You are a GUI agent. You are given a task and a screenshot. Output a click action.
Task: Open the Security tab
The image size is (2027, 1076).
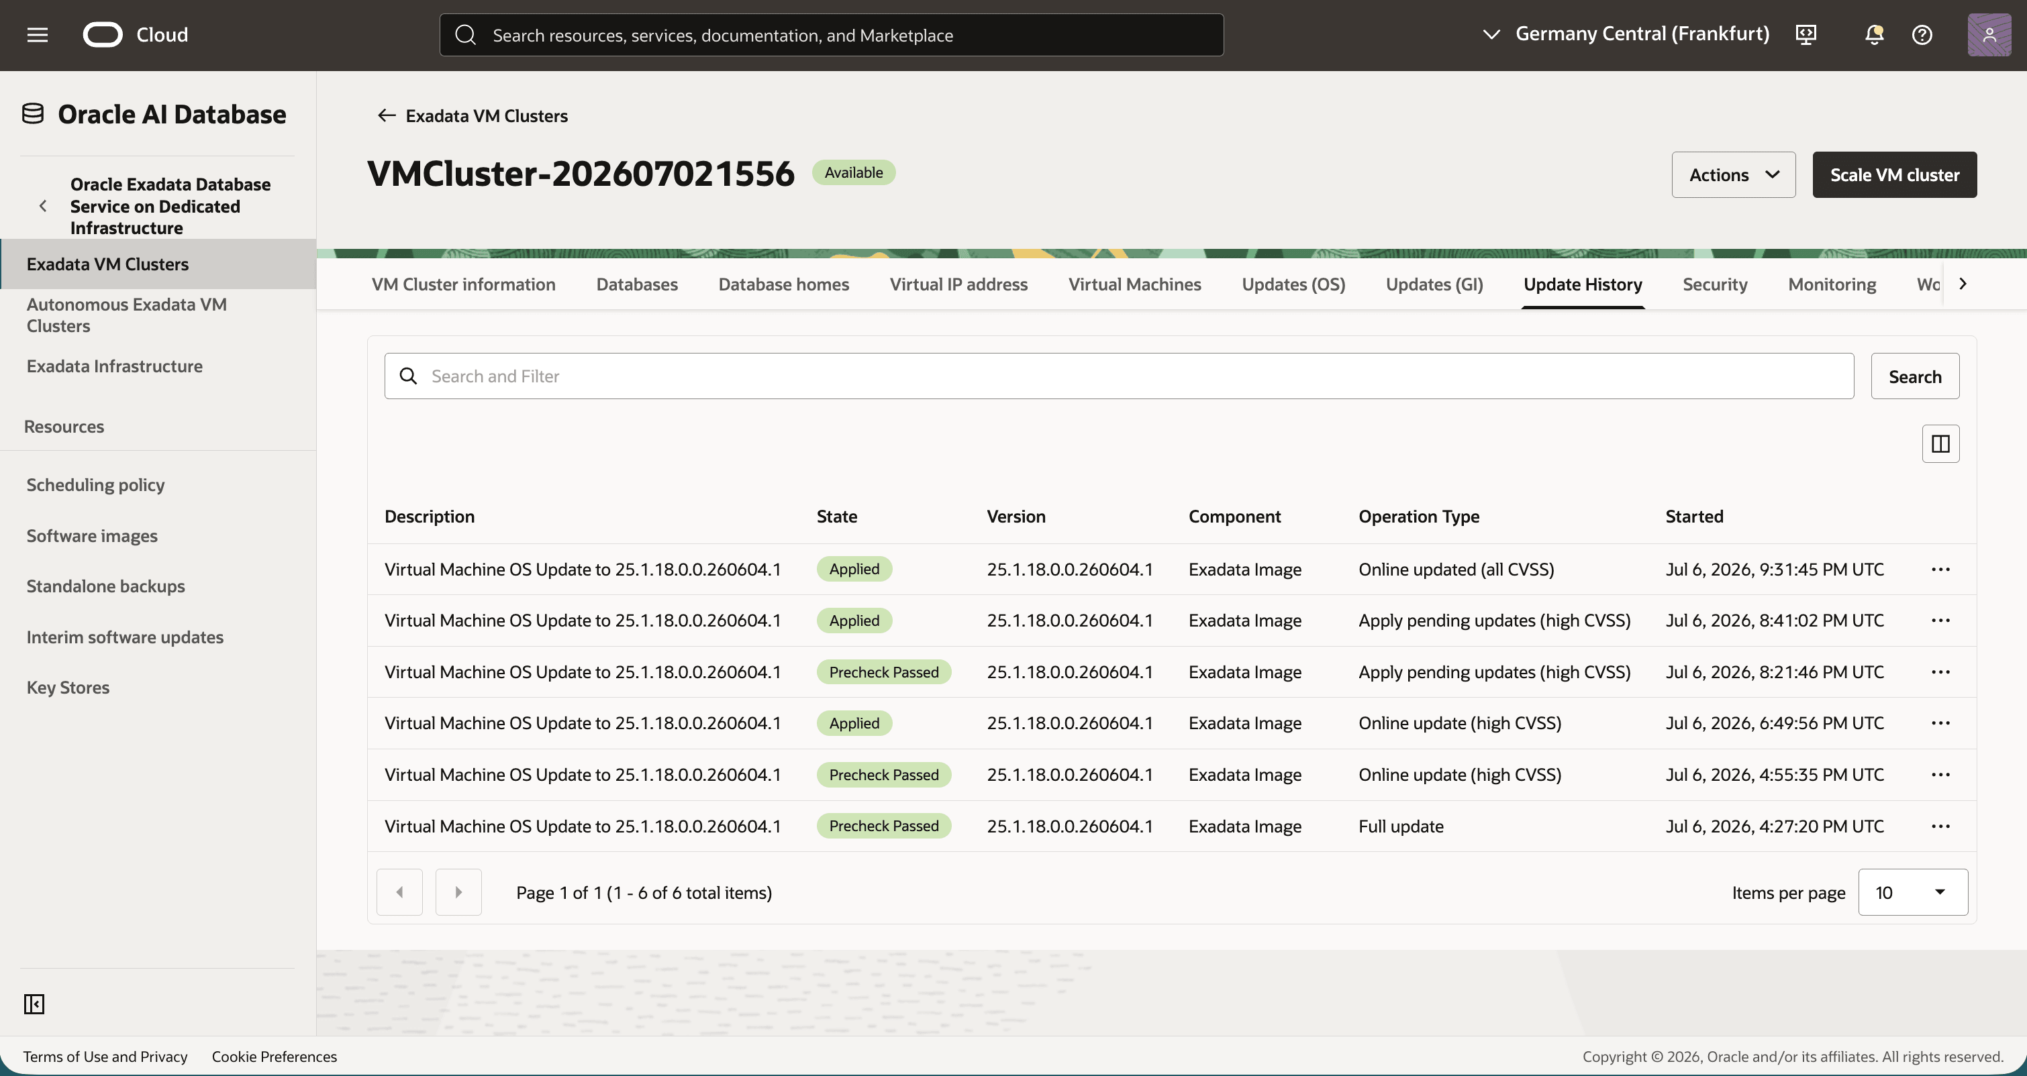1715,284
